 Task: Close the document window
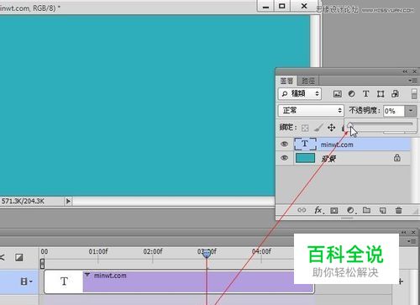click(304, 6)
